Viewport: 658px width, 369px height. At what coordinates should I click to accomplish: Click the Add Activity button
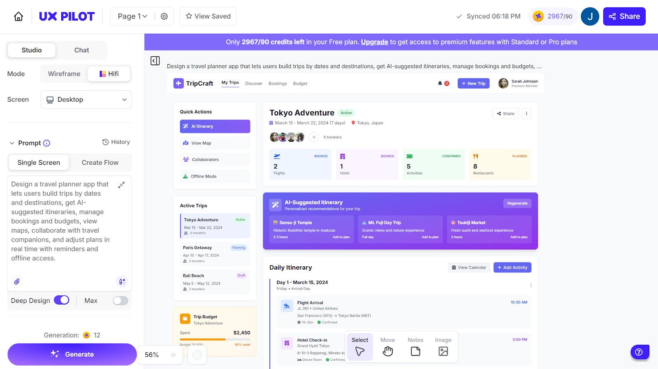click(x=512, y=268)
